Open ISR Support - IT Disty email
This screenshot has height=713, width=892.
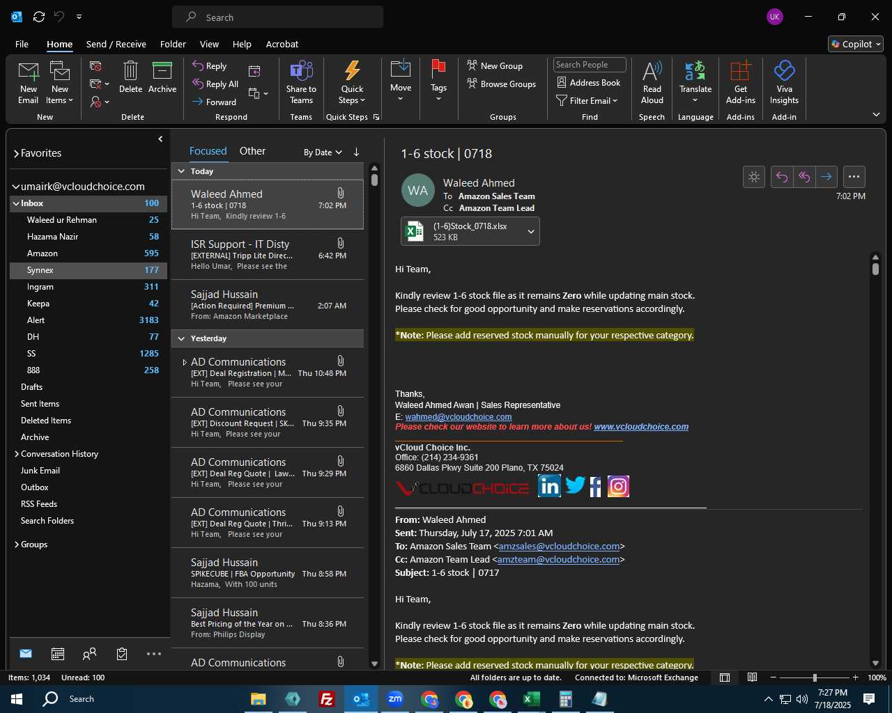pyautogui.click(x=268, y=255)
